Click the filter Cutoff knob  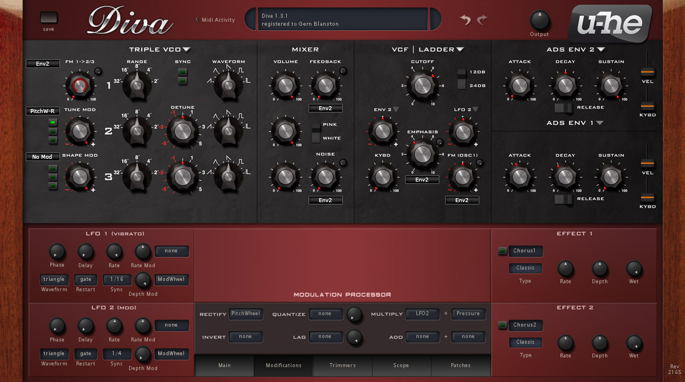click(422, 86)
